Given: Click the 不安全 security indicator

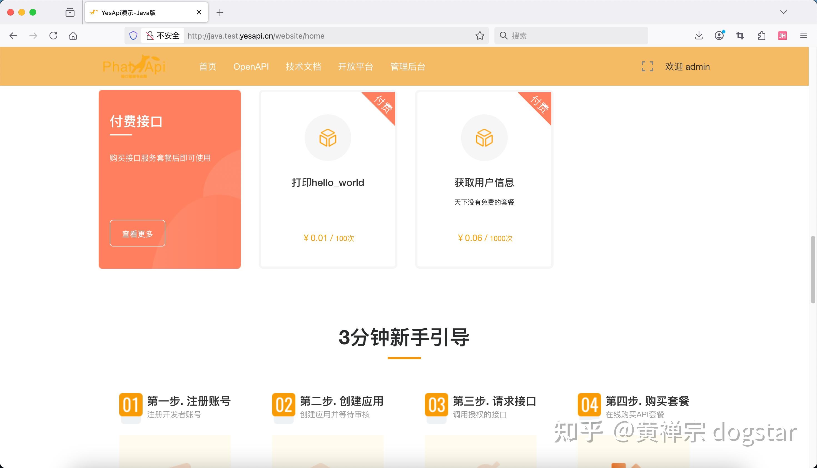Looking at the screenshot, I should click(163, 36).
